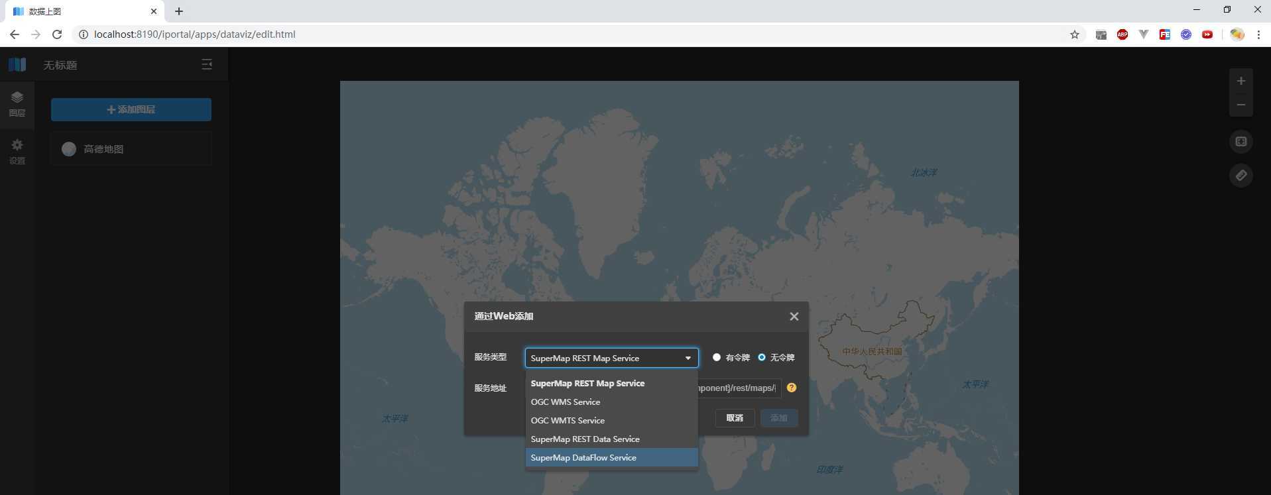Click the service address help question icon
The height and width of the screenshot is (495, 1271).
(x=791, y=388)
